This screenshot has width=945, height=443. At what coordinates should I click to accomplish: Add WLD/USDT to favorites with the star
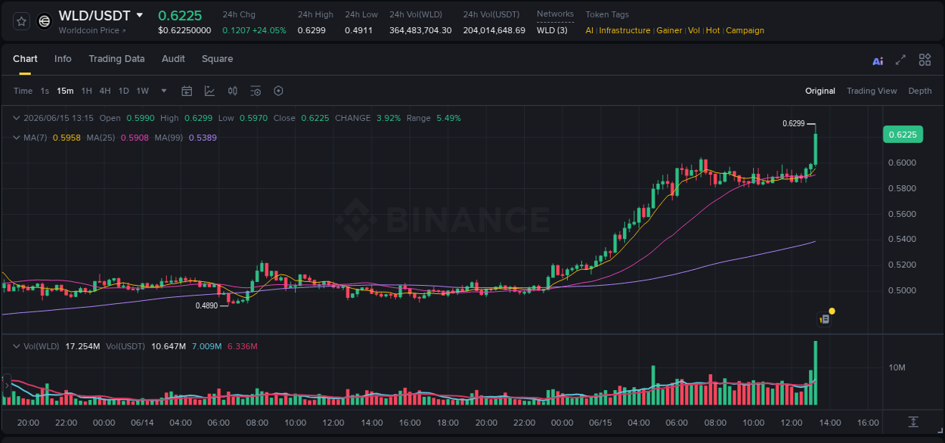coord(21,21)
